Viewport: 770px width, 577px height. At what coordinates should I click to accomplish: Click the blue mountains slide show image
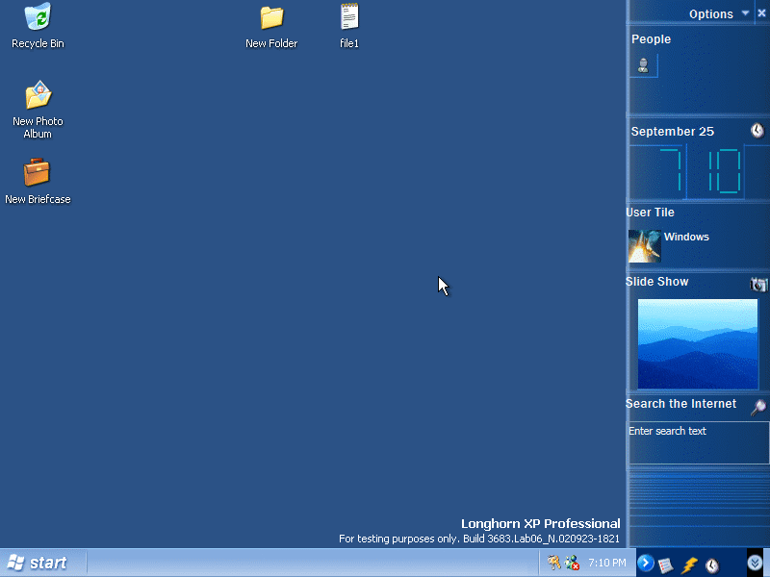pyautogui.click(x=697, y=343)
